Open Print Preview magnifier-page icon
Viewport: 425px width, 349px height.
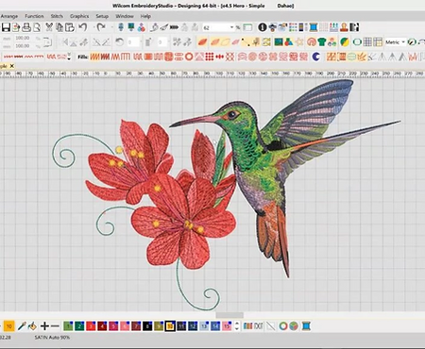point(37,27)
